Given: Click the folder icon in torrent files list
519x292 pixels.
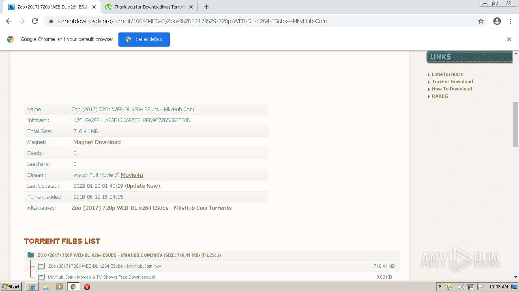Looking at the screenshot, I should point(31,255).
